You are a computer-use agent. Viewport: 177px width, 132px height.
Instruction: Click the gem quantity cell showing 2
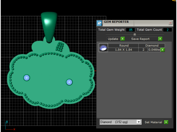pos(143,50)
